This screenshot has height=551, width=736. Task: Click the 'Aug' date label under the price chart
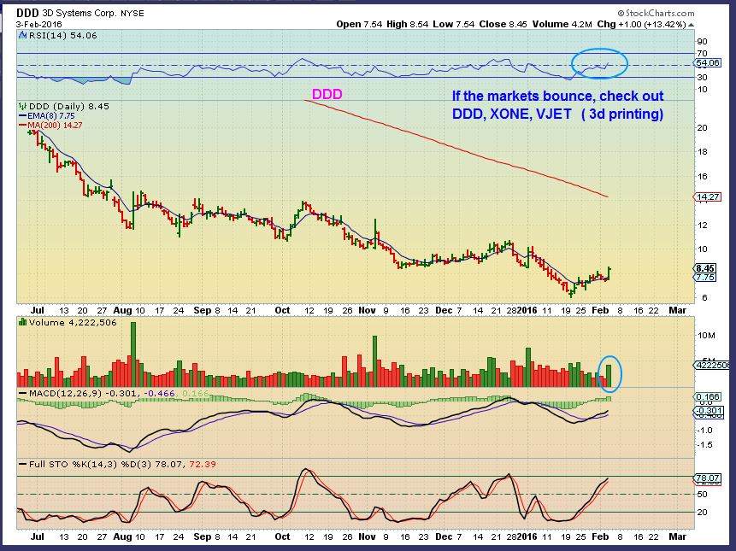(x=122, y=310)
